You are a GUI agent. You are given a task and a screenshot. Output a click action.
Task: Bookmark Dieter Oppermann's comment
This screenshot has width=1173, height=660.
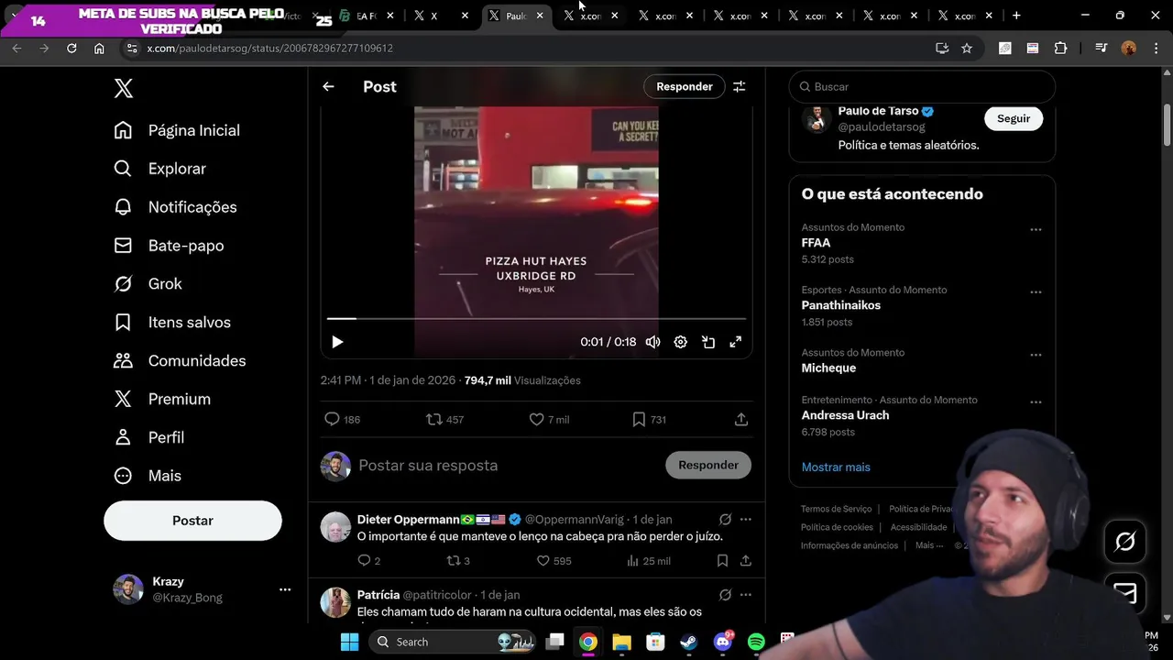(722, 560)
